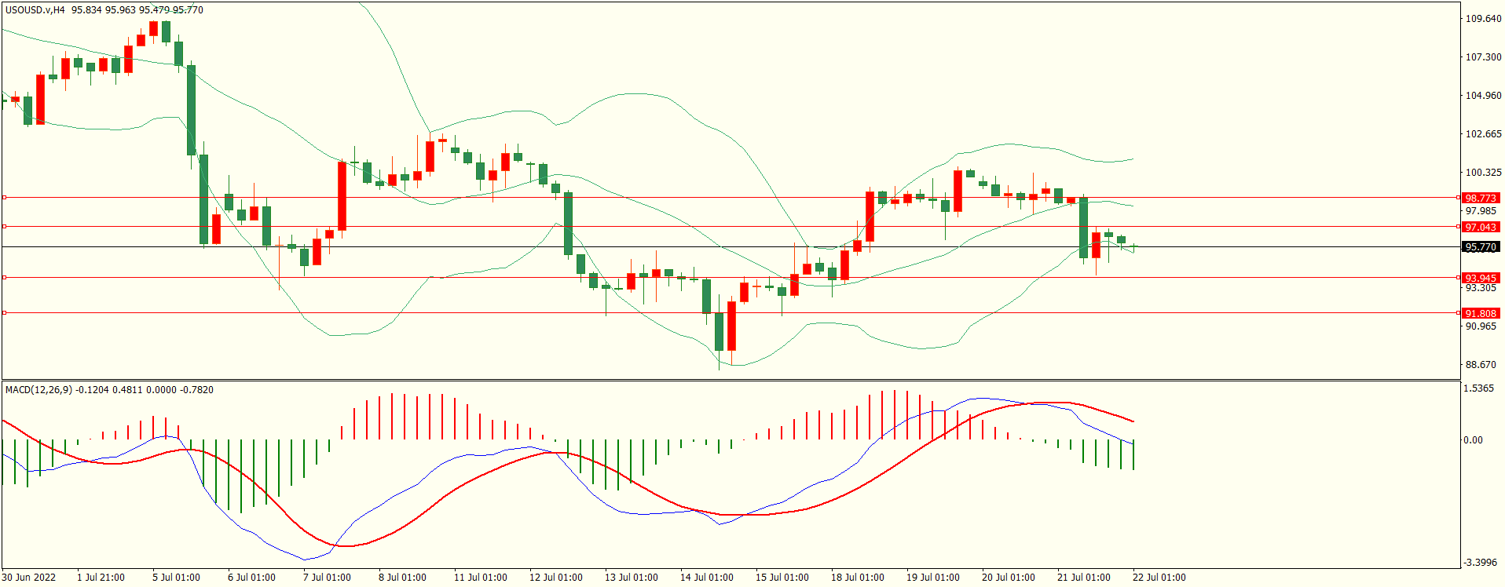Click the 15 Jul 01:00 time label
This screenshot has height=587, width=1505.
[x=782, y=578]
